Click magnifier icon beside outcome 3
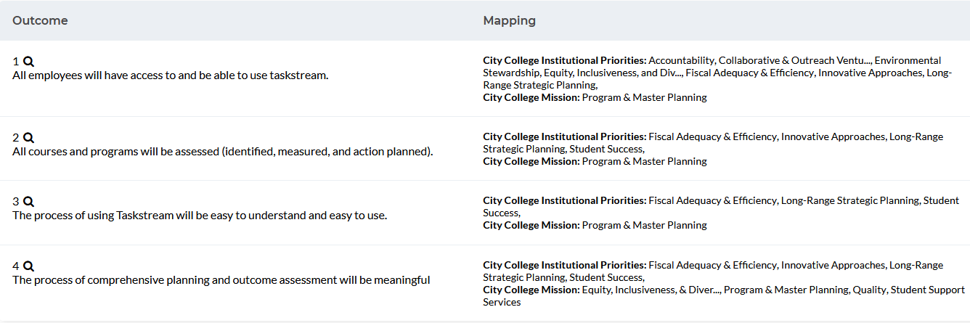This screenshot has height=323, width=970. 29,202
